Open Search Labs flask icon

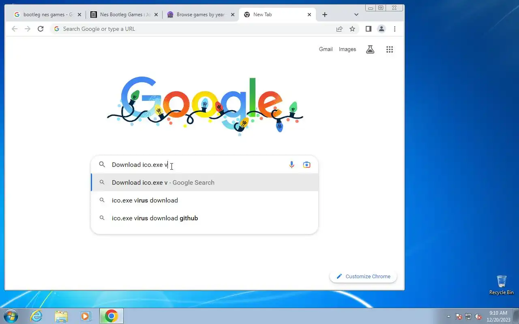click(370, 49)
